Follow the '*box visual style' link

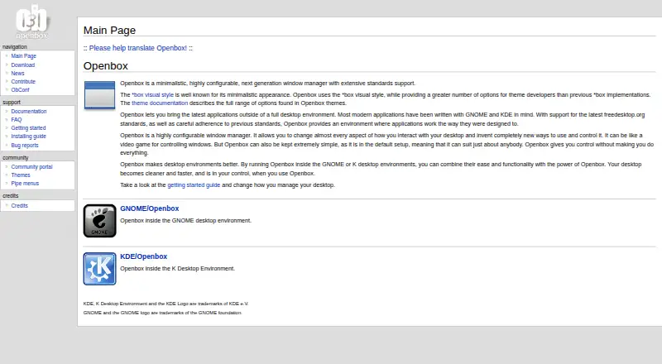coord(152,95)
